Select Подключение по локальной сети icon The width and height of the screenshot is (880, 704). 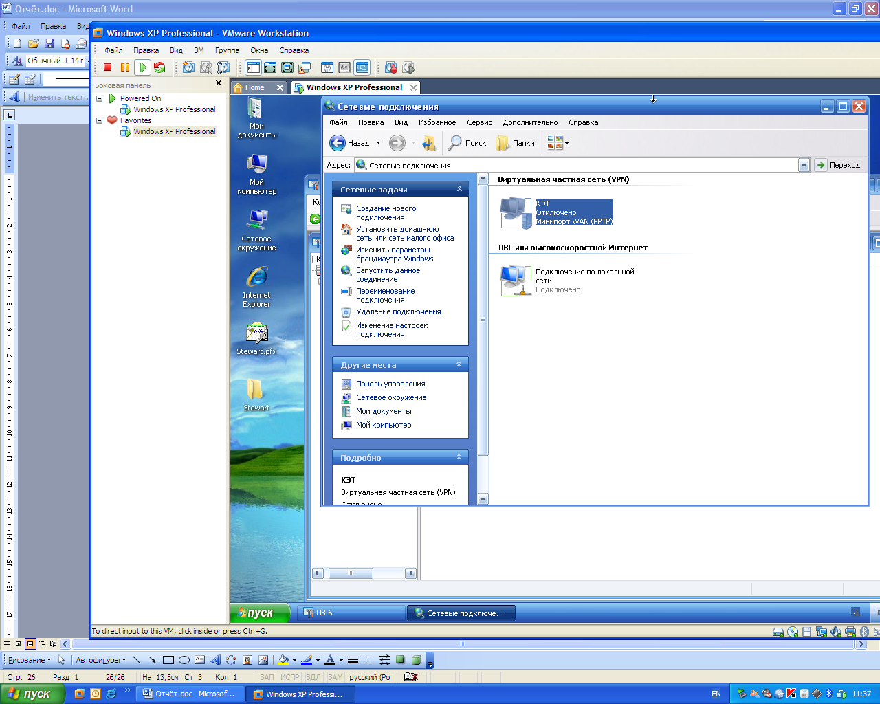coord(516,280)
